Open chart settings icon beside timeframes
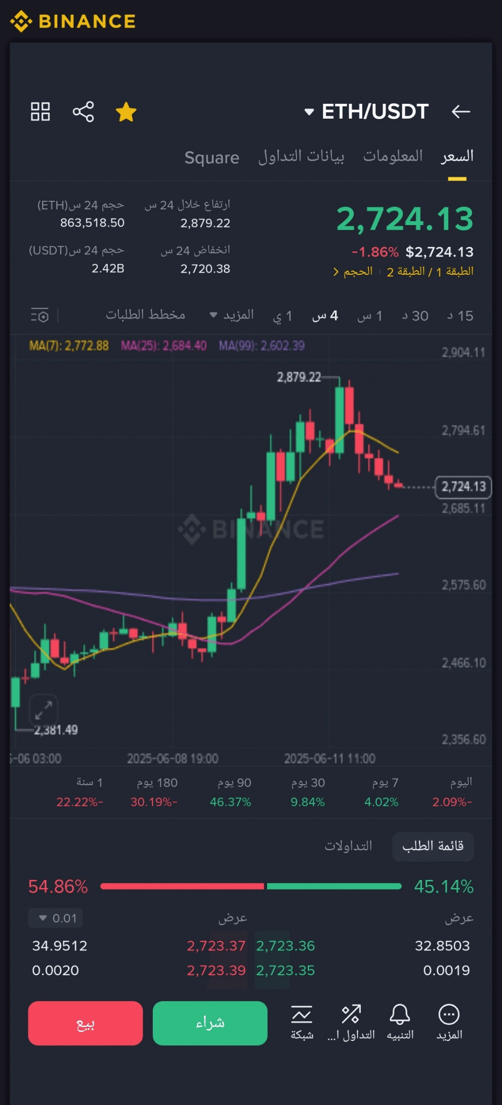502x1105 pixels. coord(40,315)
